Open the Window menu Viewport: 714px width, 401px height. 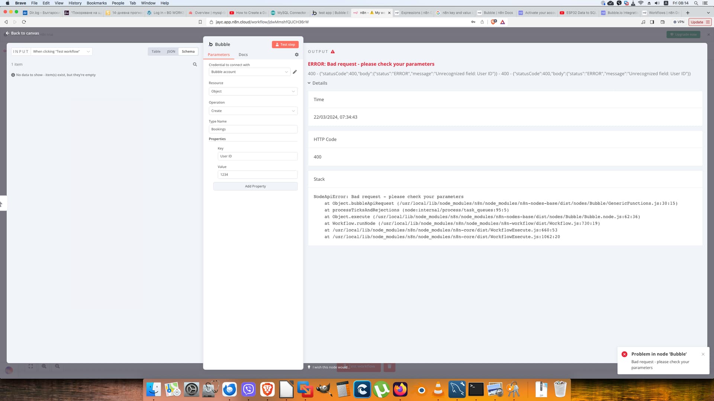[148, 3]
